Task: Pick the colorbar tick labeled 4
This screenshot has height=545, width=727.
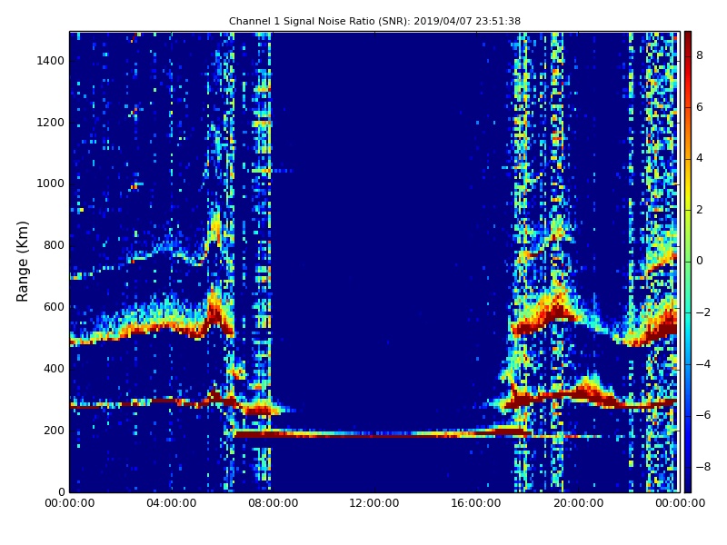Action: pyautogui.click(x=700, y=158)
